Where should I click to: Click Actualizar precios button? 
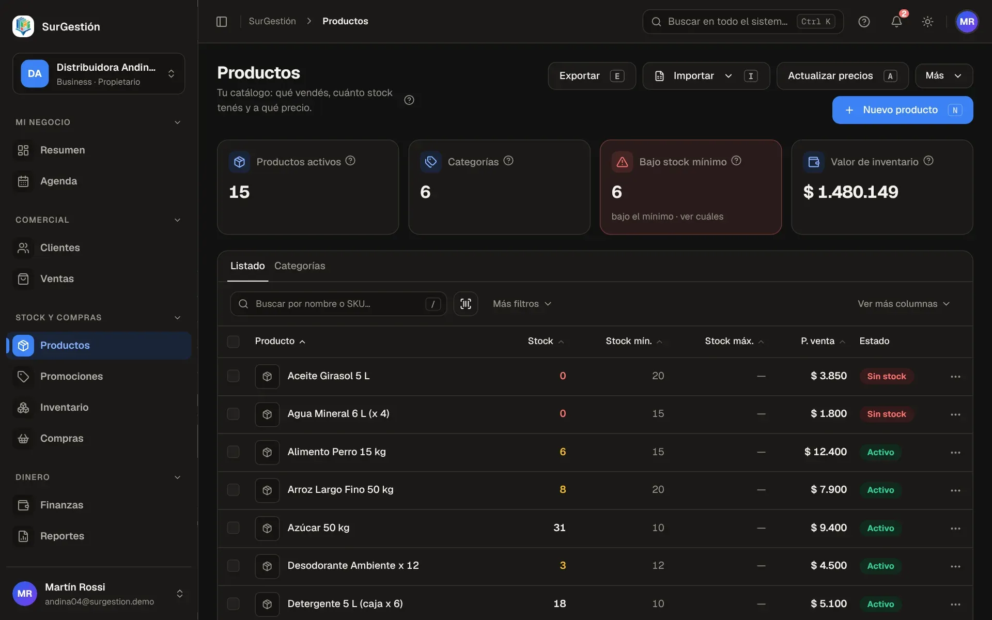pyautogui.click(x=842, y=76)
